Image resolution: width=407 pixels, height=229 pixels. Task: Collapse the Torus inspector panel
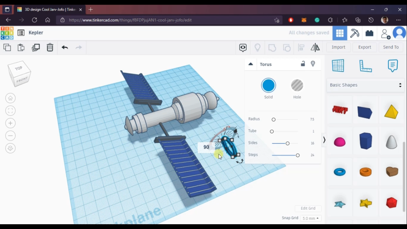pos(251,64)
